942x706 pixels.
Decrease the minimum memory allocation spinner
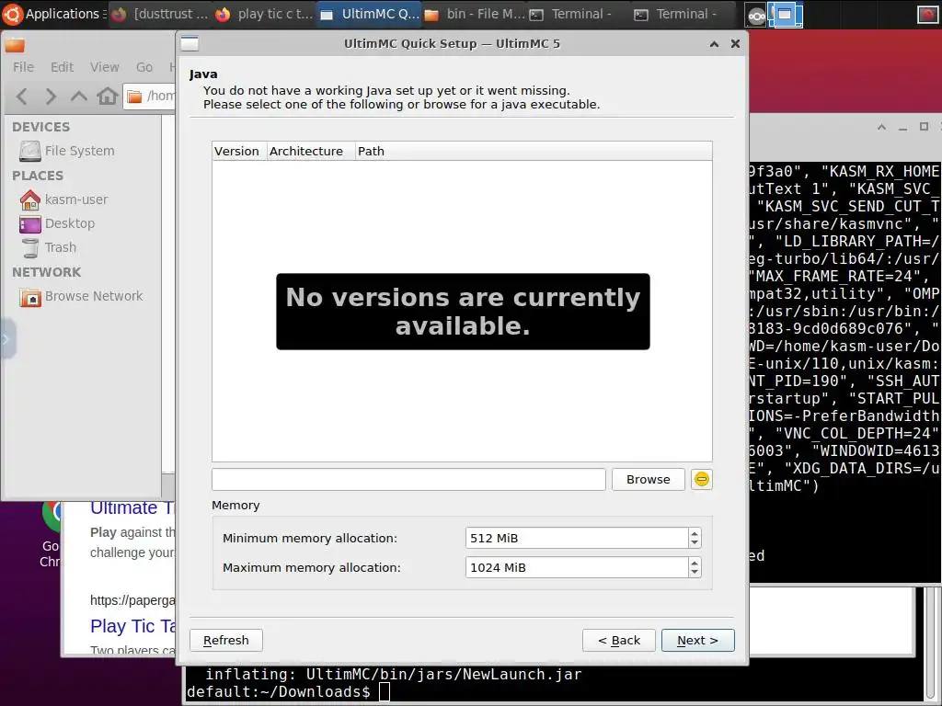coord(695,542)
